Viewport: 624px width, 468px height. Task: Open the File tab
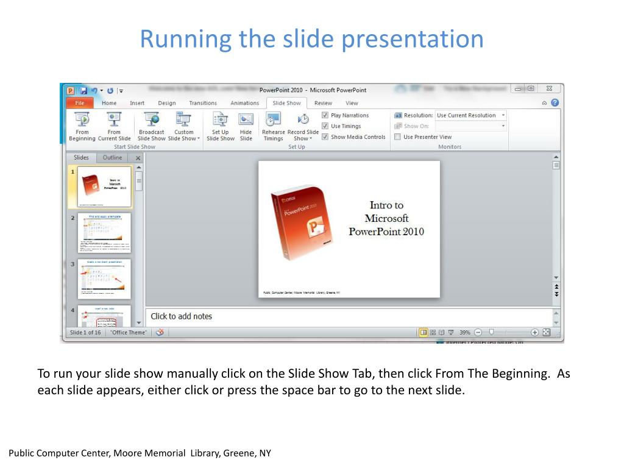(x=80, y=102)
